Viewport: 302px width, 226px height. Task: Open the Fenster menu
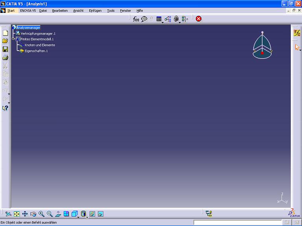point(125,11)
